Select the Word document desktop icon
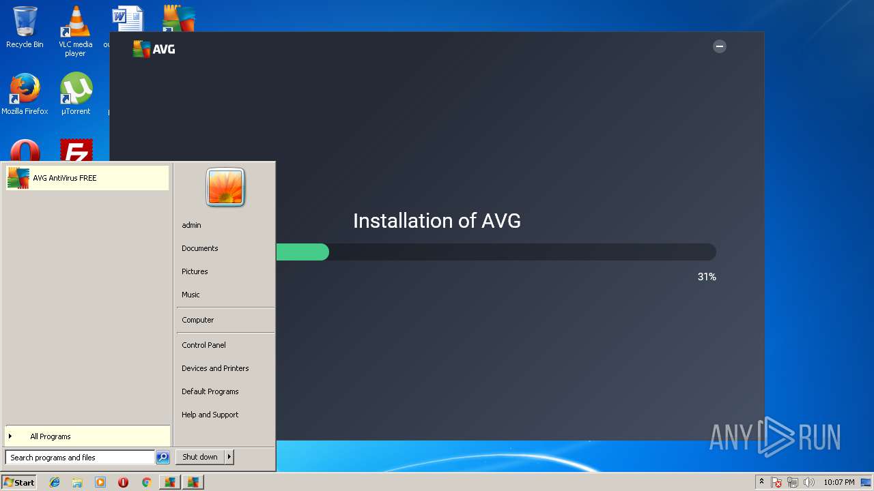Screen dimensions: 874x491 (127, 19)
